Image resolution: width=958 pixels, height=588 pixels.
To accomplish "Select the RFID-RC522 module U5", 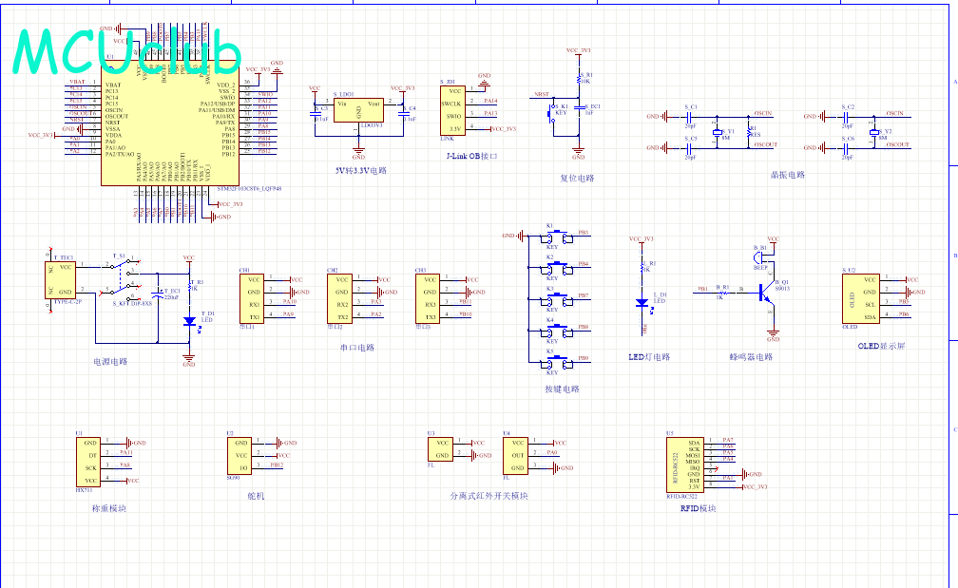I will [685, 465].
